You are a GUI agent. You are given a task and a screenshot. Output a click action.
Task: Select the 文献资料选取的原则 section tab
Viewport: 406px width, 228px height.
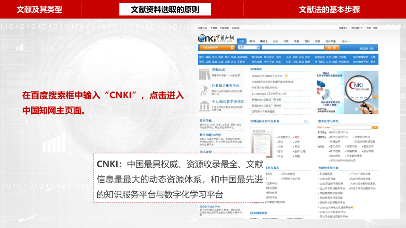(165, 9)
